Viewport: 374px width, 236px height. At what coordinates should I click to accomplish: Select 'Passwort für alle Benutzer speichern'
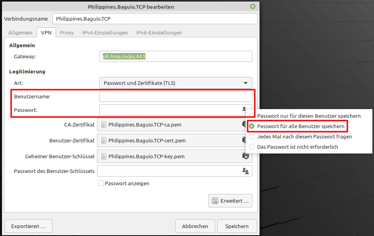pos(296,126)
